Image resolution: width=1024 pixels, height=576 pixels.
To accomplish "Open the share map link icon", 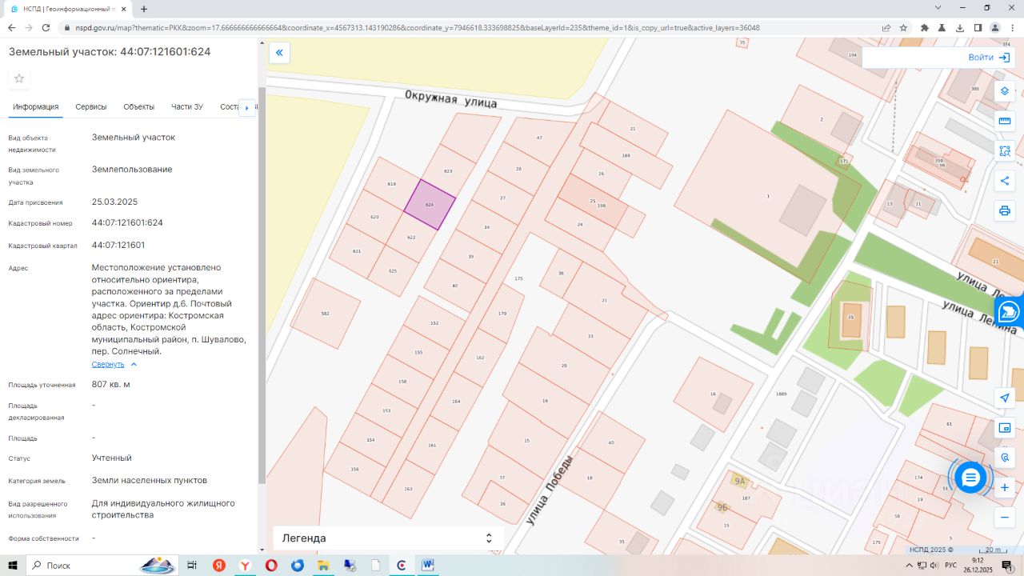I will coord(1005,181).
